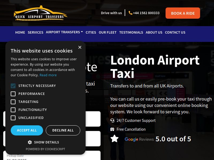
Task: Click the Quick Airport Transfers taxi logo
Action: 41,13
